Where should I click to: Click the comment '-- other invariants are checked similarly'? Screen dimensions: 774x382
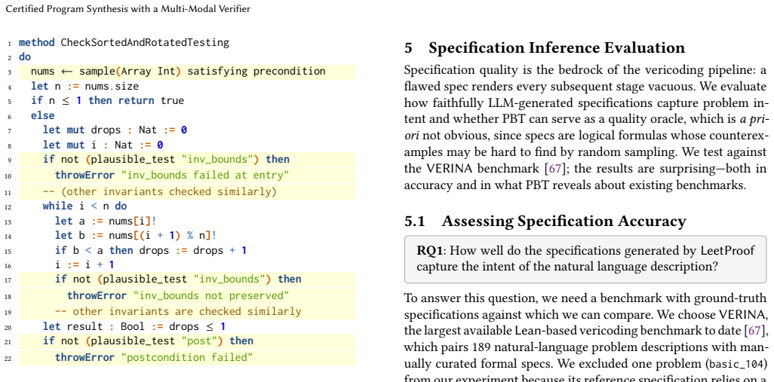click(178, 311)
